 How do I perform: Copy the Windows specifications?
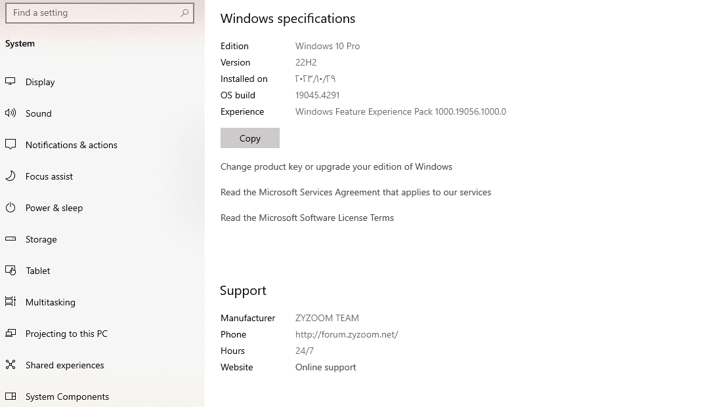point(250,138)
